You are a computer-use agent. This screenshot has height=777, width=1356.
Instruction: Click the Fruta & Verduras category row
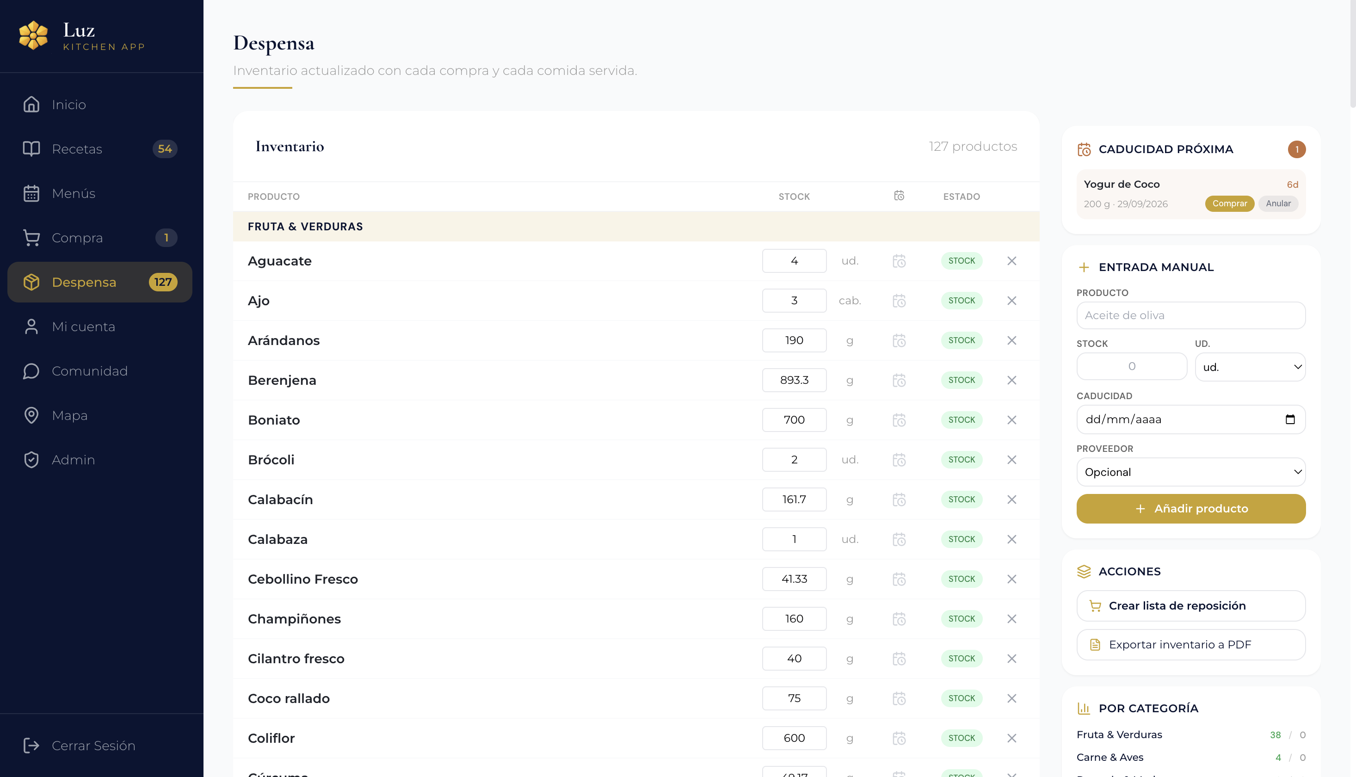[x=636, y=226]
